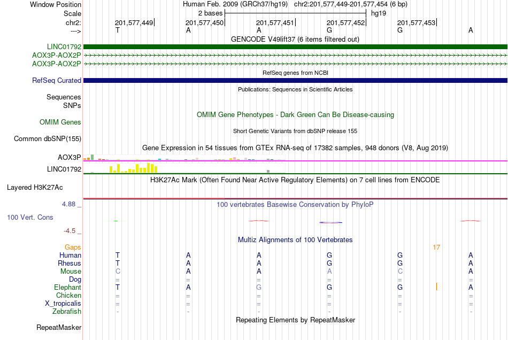Click AOX3P tissue expression bar chart
The image size is (508, 340).
click(184, 158)
